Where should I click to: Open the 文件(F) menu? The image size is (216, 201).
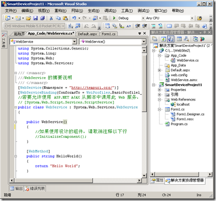click(x=11, y=11)
